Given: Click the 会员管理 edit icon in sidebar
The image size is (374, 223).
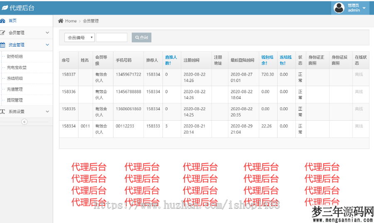Looking at the screenshot, I should tap(2, 33).
